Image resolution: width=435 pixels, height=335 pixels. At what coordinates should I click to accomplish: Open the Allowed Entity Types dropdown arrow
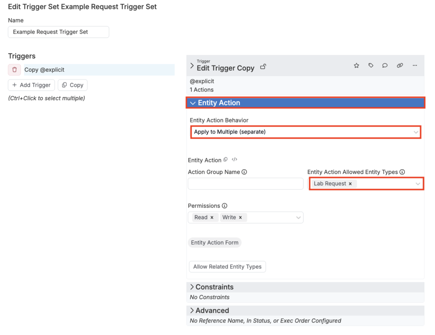coord(418,184)
